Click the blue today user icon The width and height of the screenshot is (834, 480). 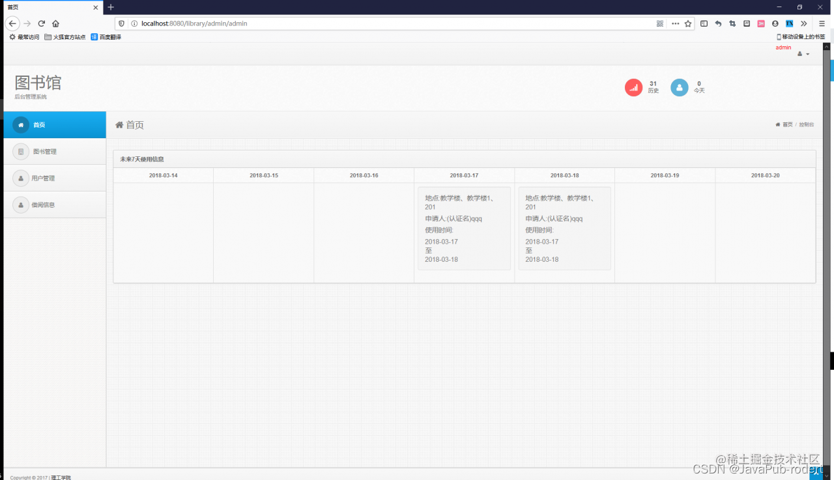(x=680, y=87)
